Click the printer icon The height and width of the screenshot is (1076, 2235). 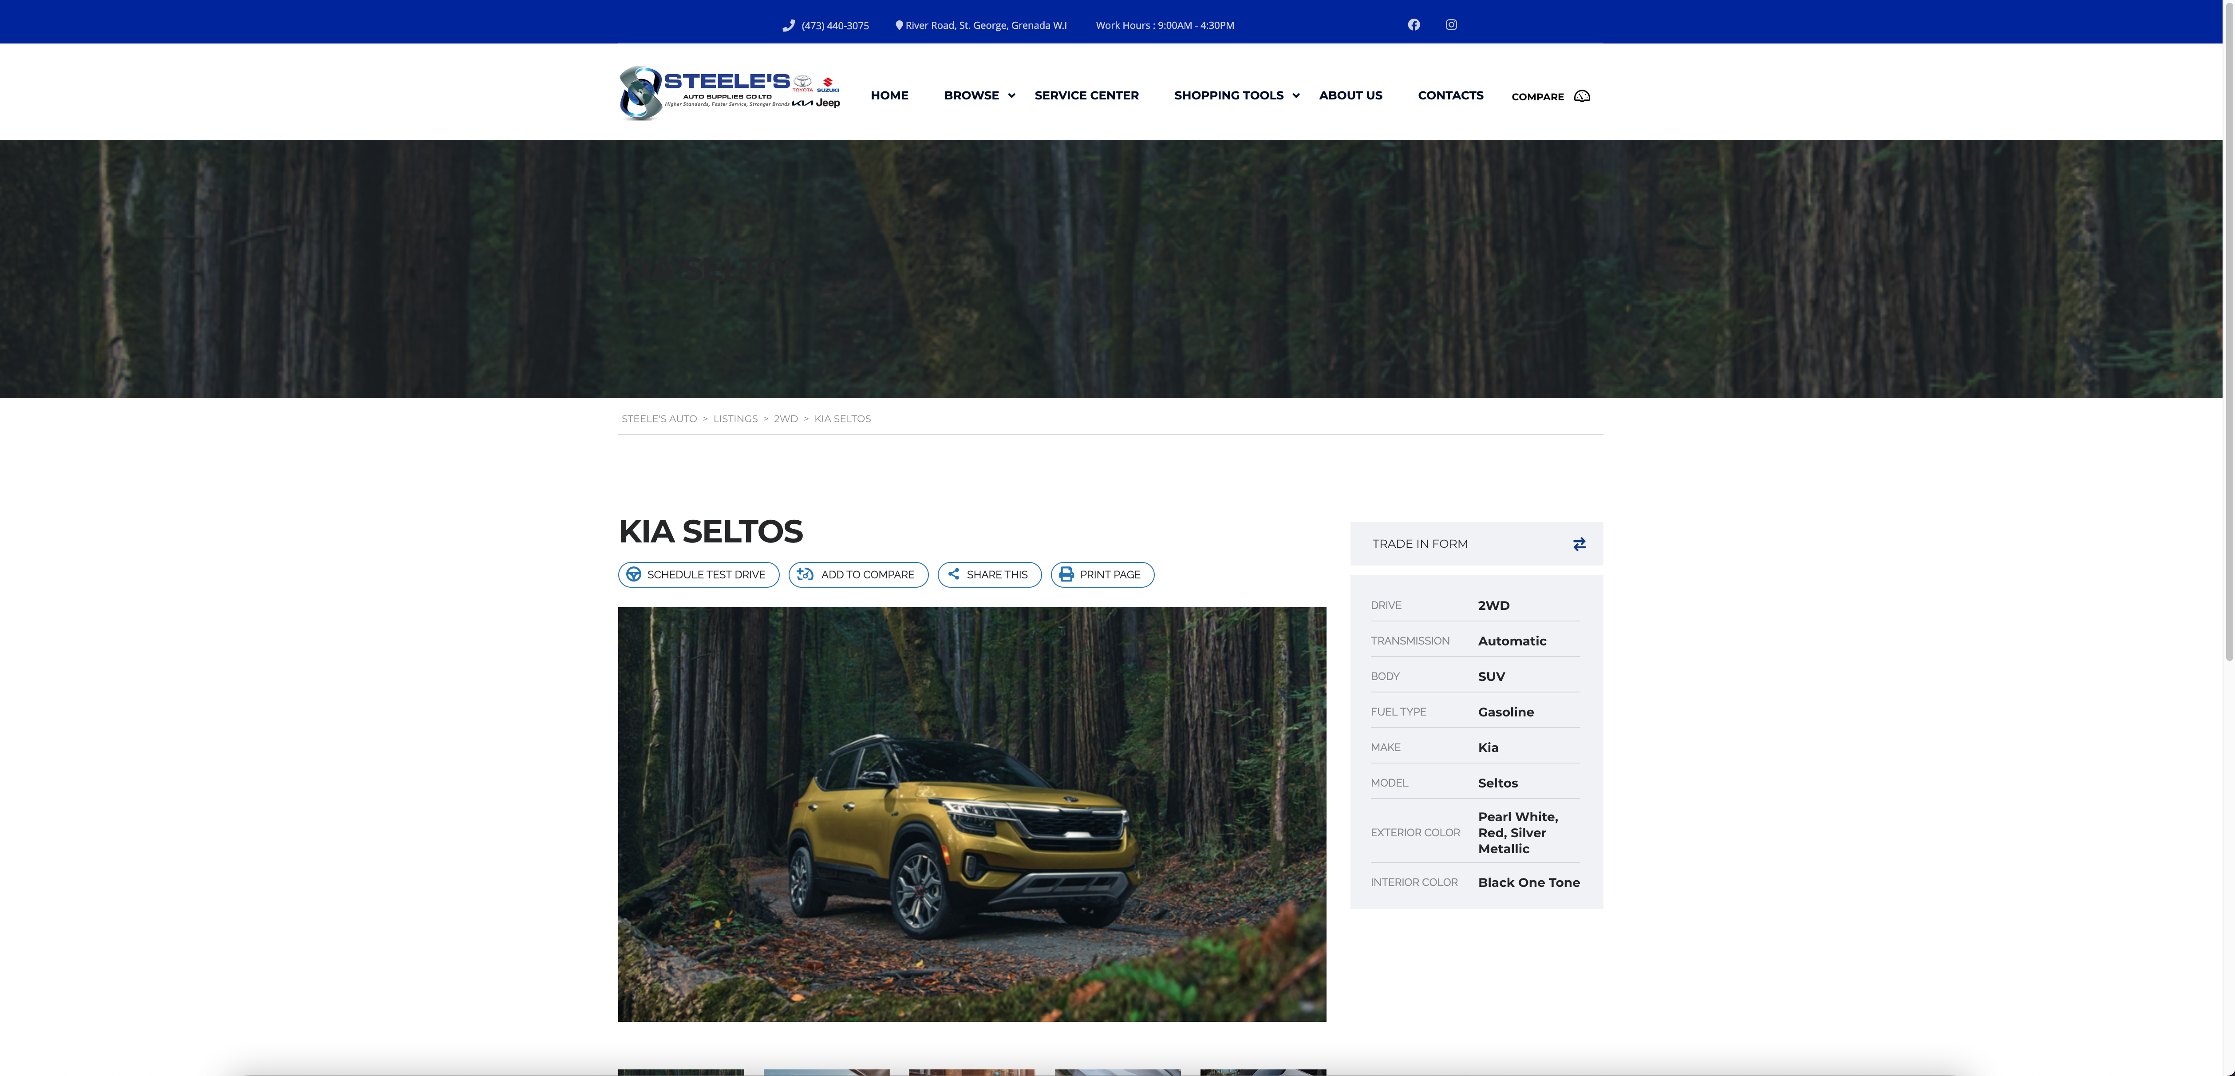pyautogui.click(x=1066, y=574)
